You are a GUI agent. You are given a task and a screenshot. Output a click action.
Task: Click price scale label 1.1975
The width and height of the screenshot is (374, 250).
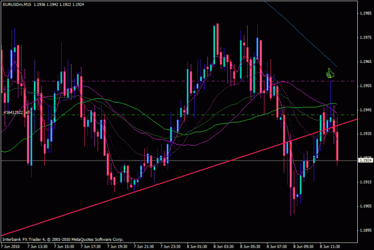click(x=366, y=38)
